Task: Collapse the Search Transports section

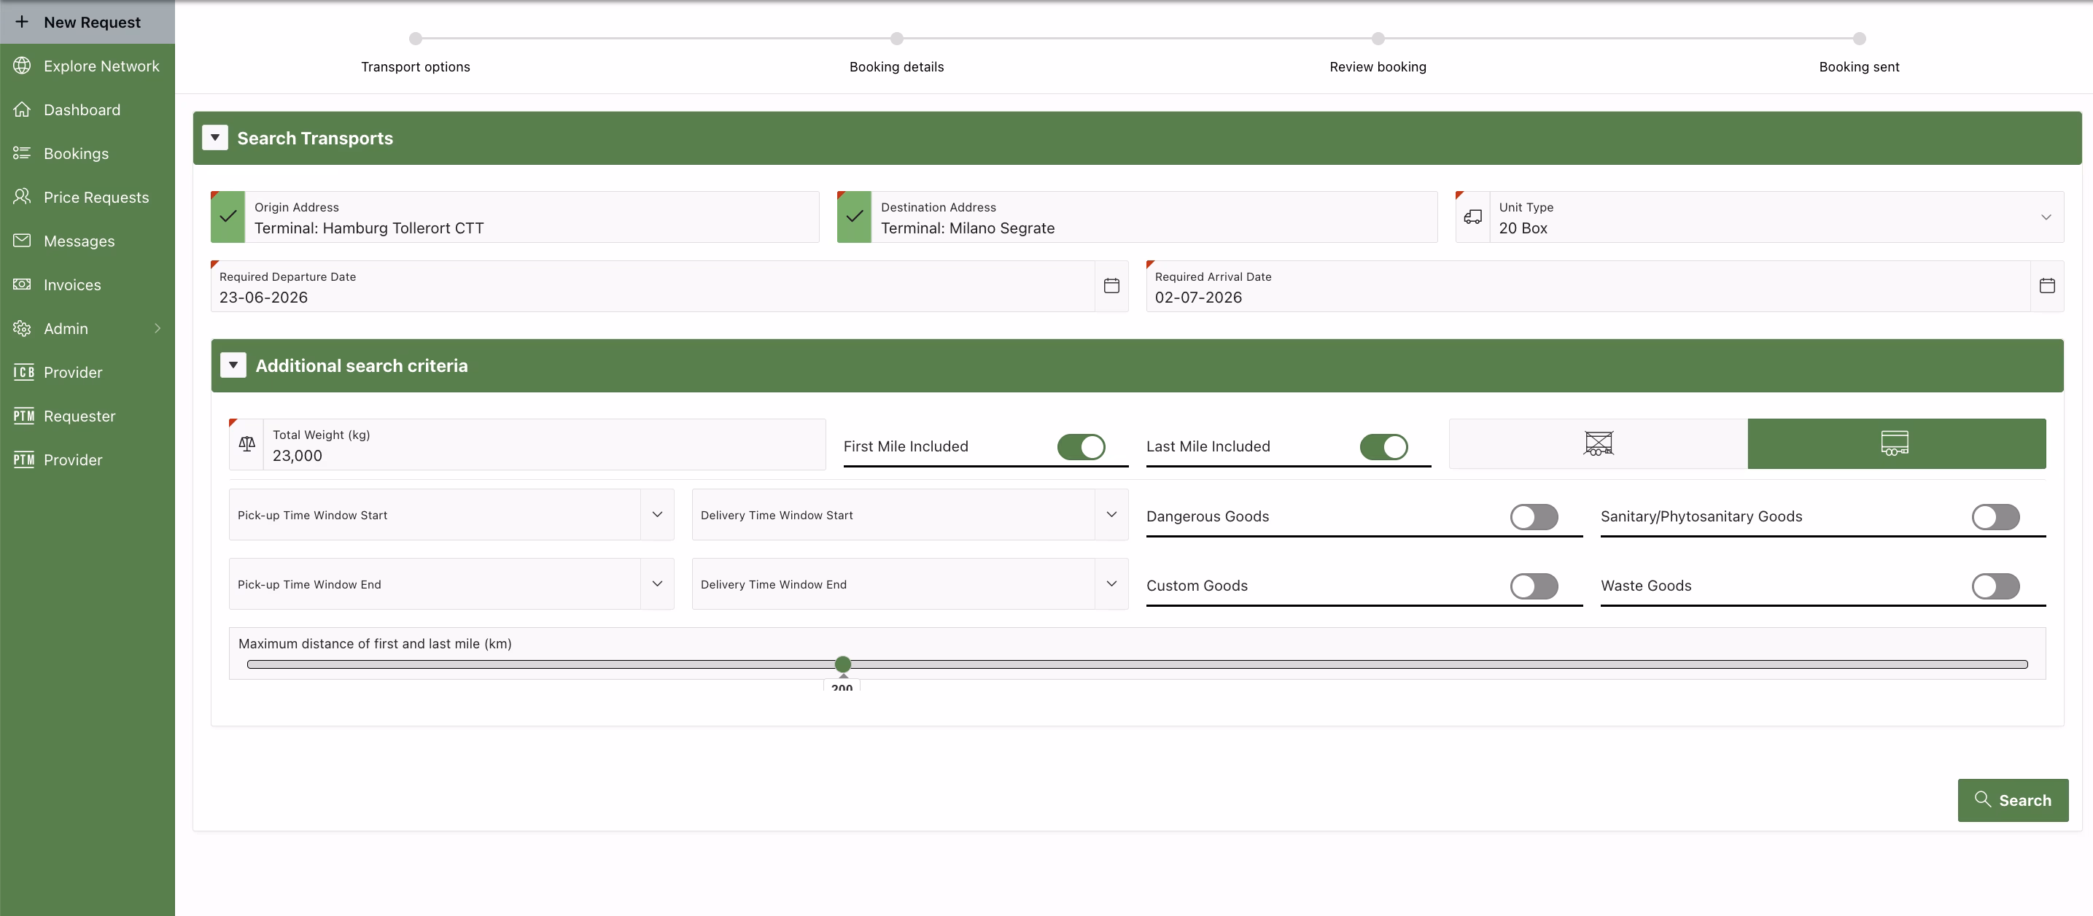Action: pos(214,138)
